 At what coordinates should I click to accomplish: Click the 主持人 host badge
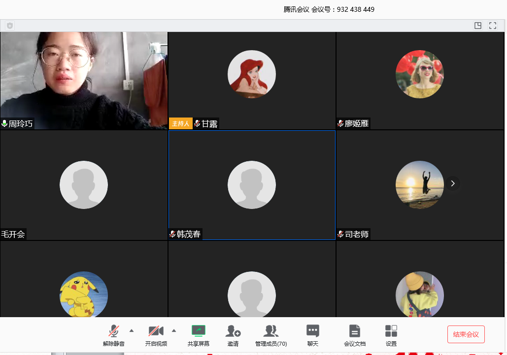[181, 123]
